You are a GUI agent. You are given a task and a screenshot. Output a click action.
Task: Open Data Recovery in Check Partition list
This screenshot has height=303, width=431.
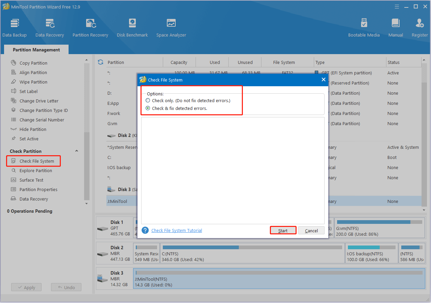click(x=34, y=199)
